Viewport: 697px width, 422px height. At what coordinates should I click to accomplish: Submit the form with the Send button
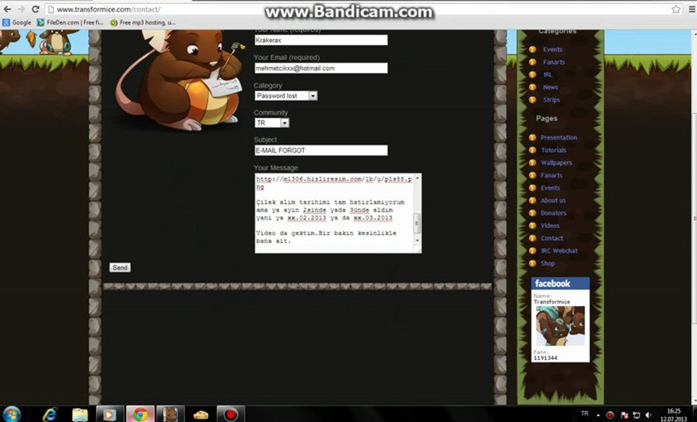[x=120, y=267]
